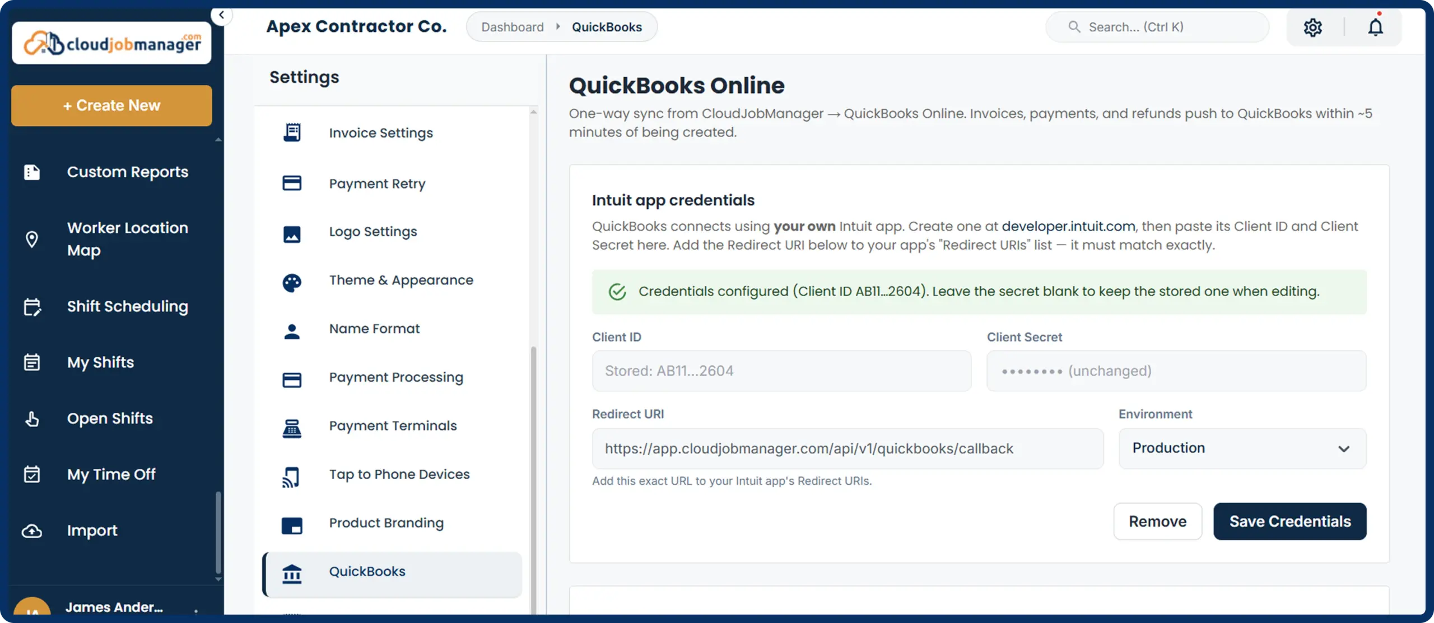
Task: Open settings via the gear icon
Action: point(1312,27)
